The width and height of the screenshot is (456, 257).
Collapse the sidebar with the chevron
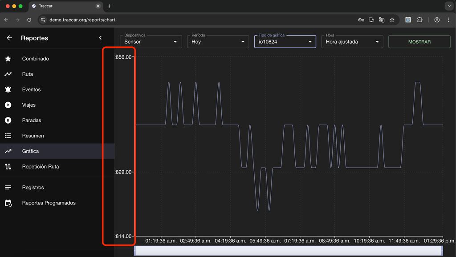pos(100,38)
